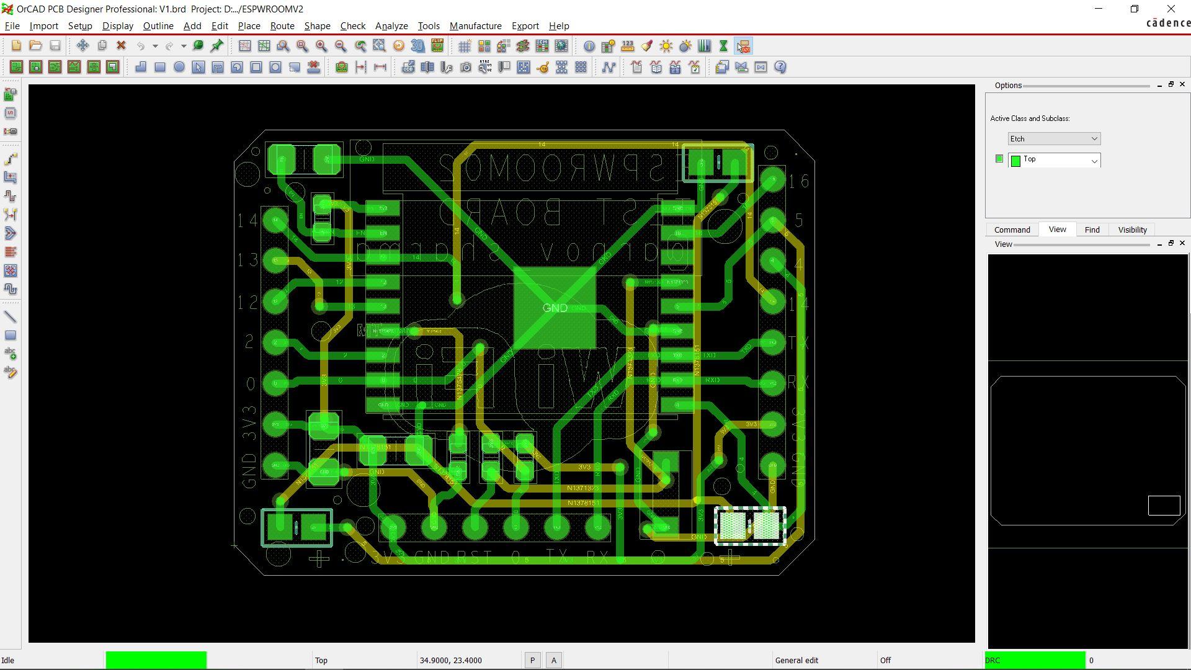The height and width of the screenshot is (670, 1191).
Task: Zoom out using the minus magnifier
Action: pos(341,46)
